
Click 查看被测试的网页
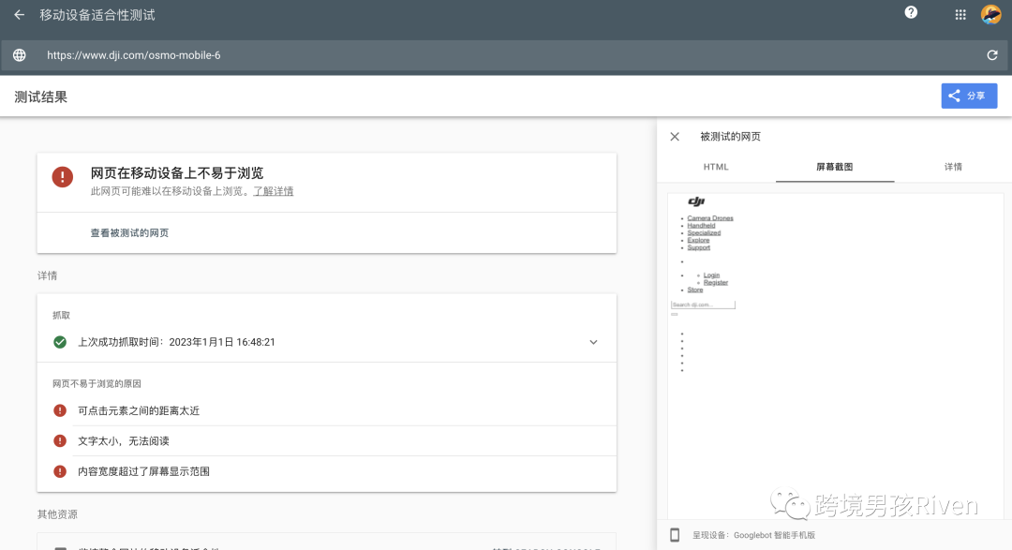(x=129, y=233)
